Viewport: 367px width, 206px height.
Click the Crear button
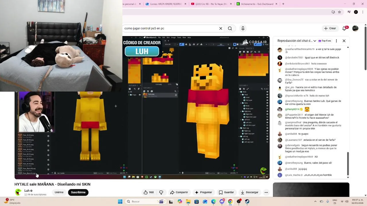[x=330, y=28]
